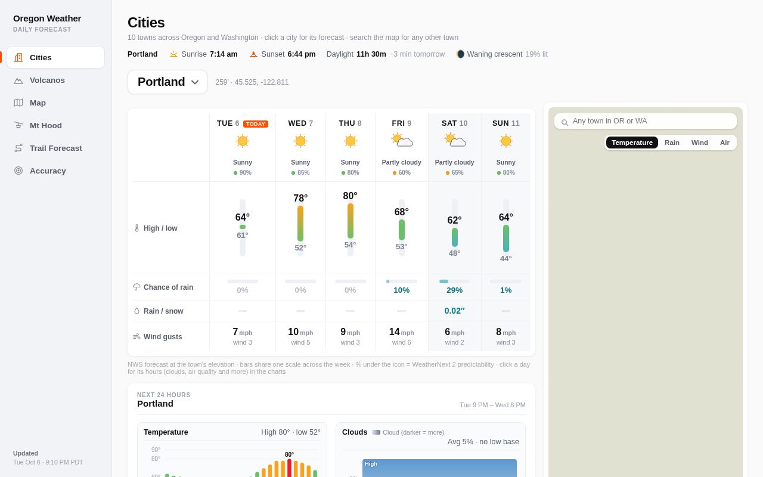Click Saturday's partly cloudy icon

(x=455, y=140)
